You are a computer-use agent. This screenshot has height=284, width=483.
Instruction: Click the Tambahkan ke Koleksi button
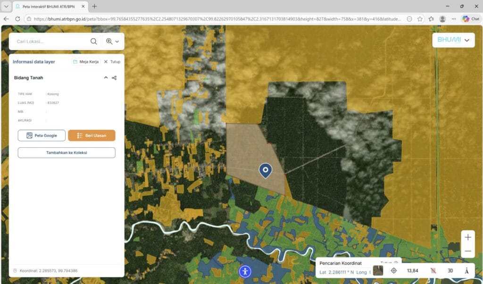[x=67, y=152]
